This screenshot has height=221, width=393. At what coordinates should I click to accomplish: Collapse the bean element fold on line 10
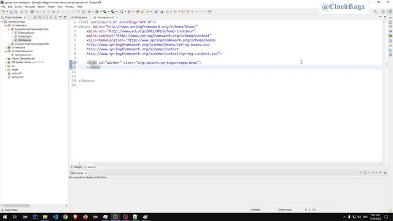click(x=77, y=63)
